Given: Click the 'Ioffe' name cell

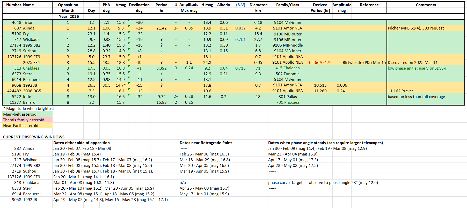Looking at the screenshot, I should pos(27,96).
